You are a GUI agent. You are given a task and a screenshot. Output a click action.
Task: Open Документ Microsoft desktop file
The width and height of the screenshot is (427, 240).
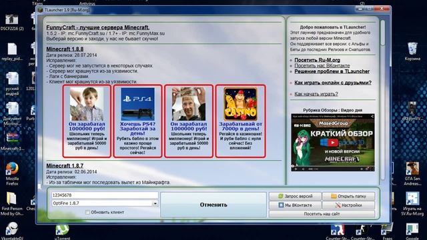12,114
